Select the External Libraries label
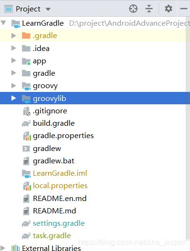This screenshot has width=190, height=251. (51, 248)
